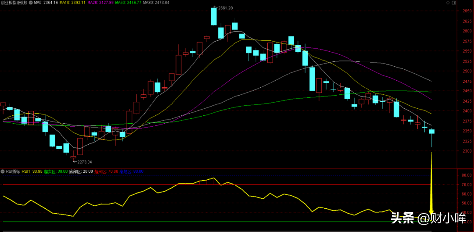The width and height of the screenshot is (474, 232).
Task: Click the 2650 price axis label
Action: click(x=467, y=11)
